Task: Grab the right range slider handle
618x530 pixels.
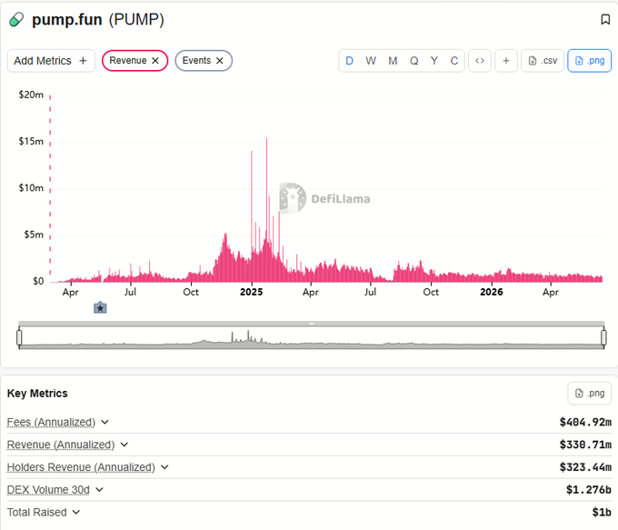Action: pyautogui.click(x=603, y=337)
